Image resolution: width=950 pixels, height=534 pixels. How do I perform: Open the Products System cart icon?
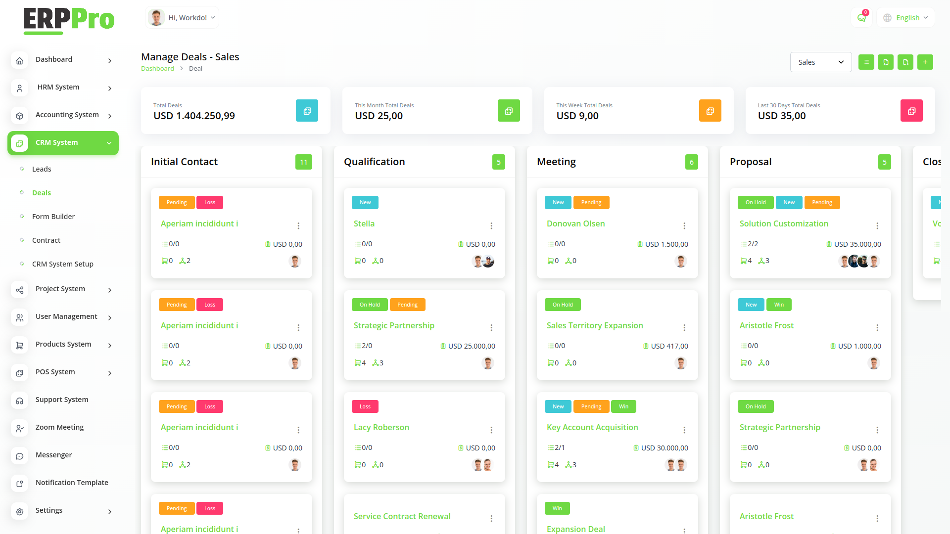tap(20, 345)
